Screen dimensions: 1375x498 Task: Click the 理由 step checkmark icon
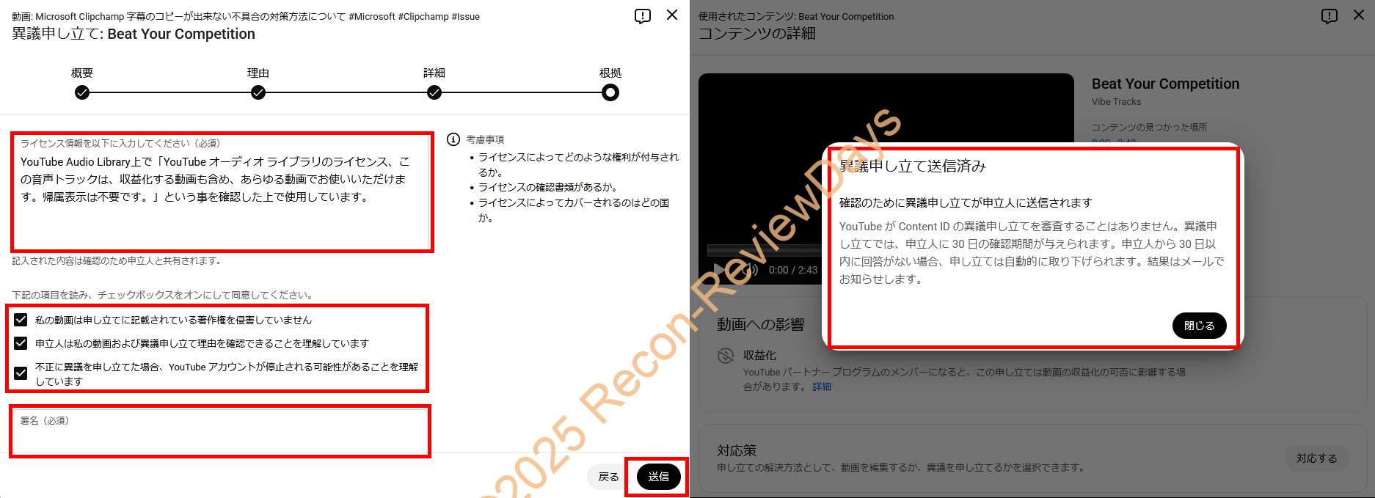click(258, 92)
